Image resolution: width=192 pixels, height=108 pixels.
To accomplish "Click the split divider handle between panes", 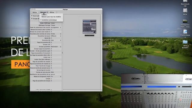I will point(62,53).
